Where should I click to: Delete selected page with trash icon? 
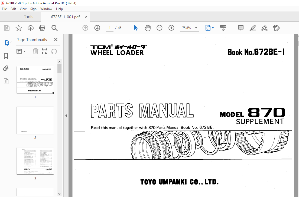35,51
